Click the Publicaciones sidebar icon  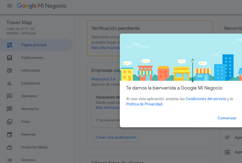pyautogui.click(x=10, y=58)
